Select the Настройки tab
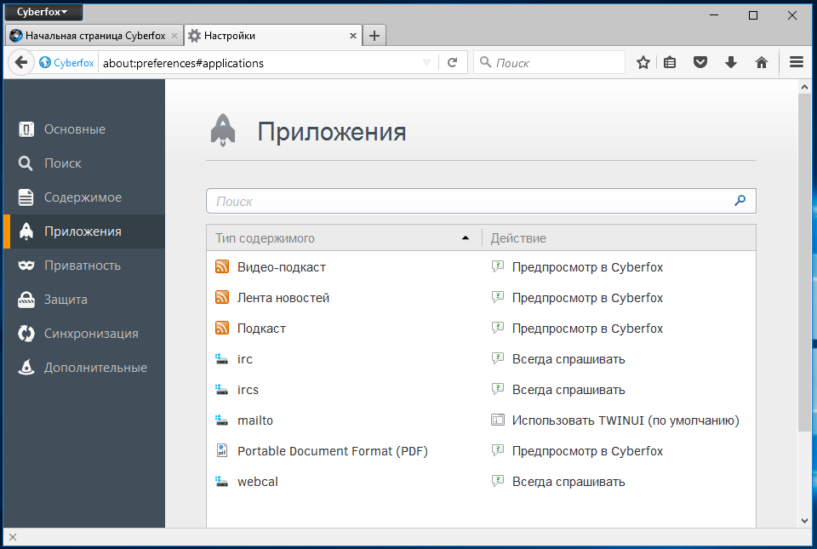This screenshot has height=549, width=817. [273, 36]
